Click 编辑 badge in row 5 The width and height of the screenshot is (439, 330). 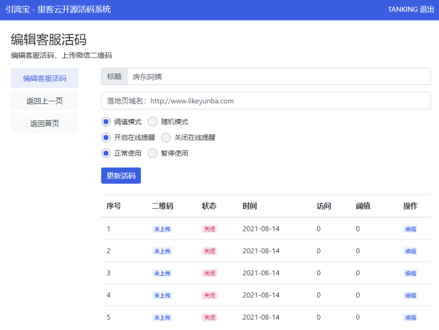coord(410,318)
